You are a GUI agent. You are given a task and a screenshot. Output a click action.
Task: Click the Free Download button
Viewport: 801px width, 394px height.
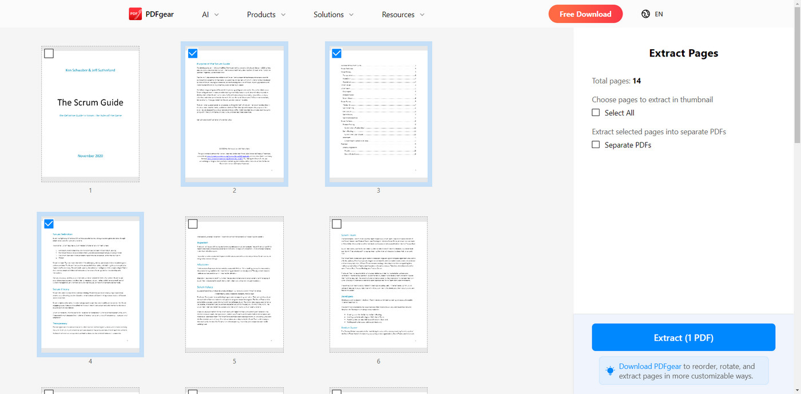point(585,13)
